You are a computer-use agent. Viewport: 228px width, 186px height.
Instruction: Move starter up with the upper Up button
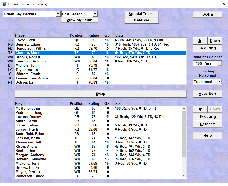(200, 41)
